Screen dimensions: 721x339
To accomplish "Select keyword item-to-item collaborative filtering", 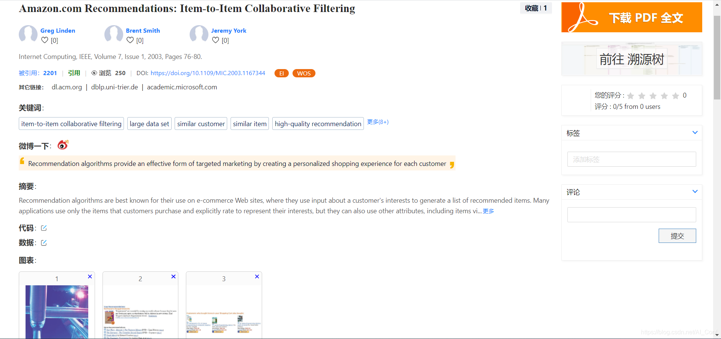I will pos(71,124).
